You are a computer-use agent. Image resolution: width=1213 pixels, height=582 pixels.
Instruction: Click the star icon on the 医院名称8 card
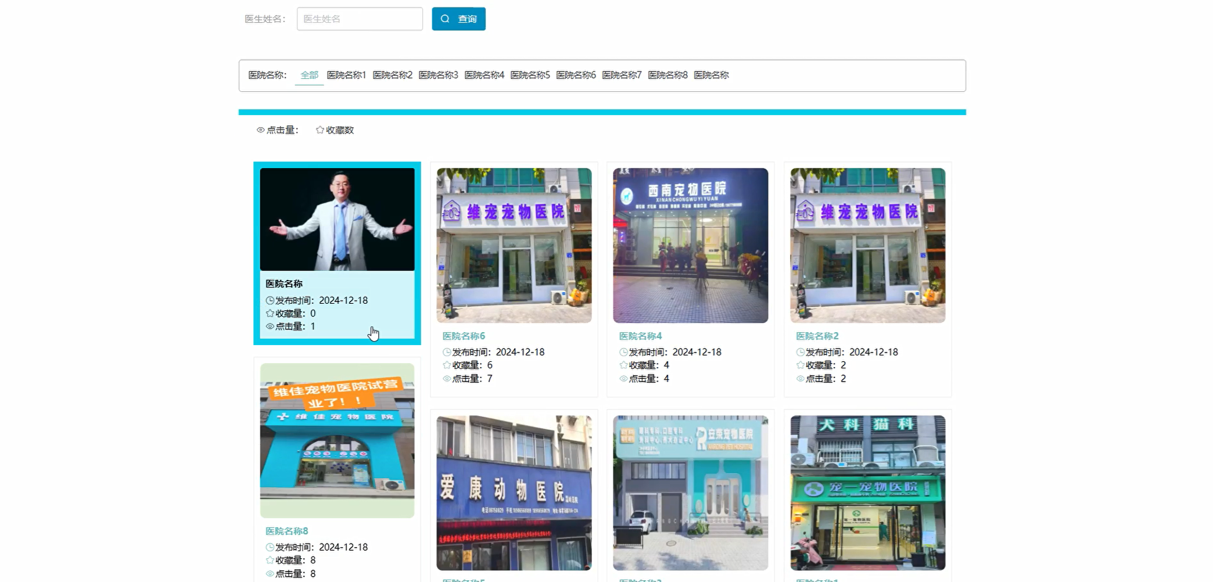[269, 560]
